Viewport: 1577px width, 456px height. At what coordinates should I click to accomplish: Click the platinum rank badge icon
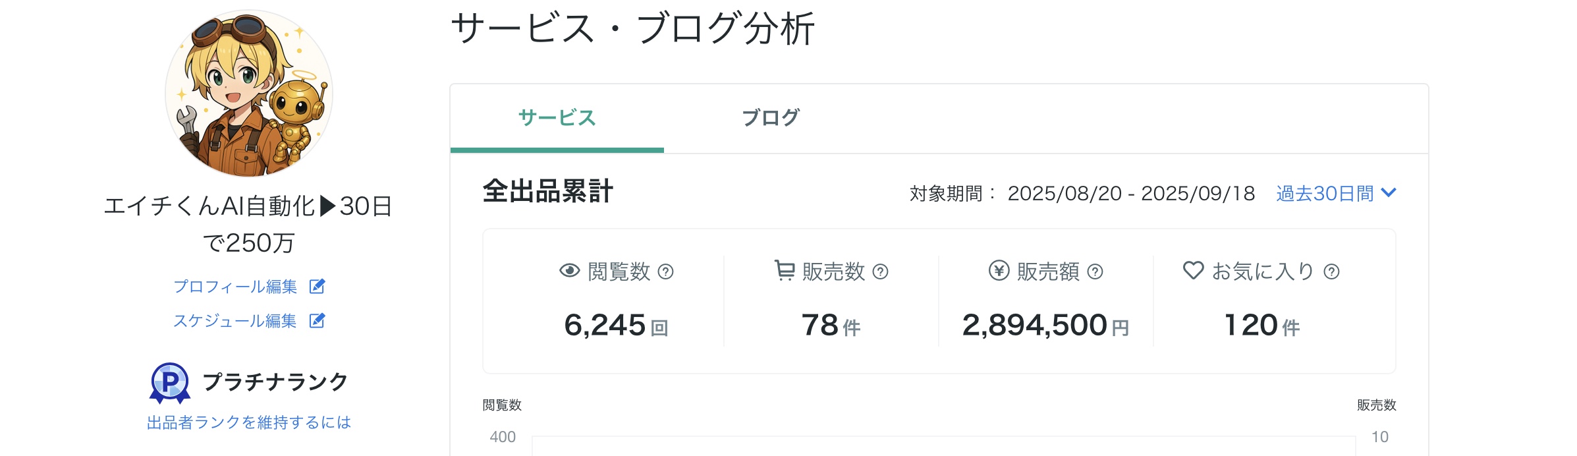170,382
